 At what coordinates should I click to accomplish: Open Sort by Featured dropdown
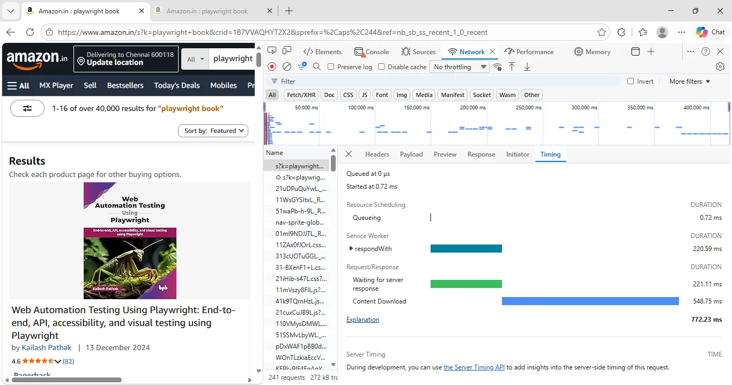213,130
